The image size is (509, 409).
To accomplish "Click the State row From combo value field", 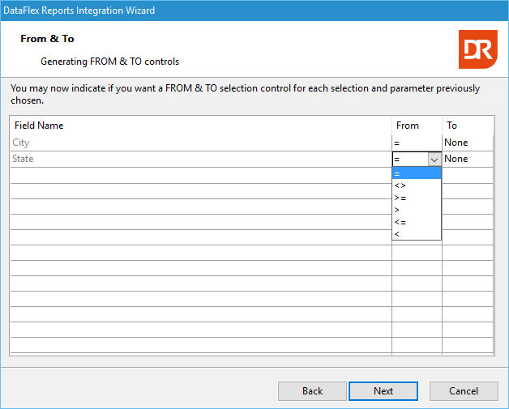I will (410, 160).
